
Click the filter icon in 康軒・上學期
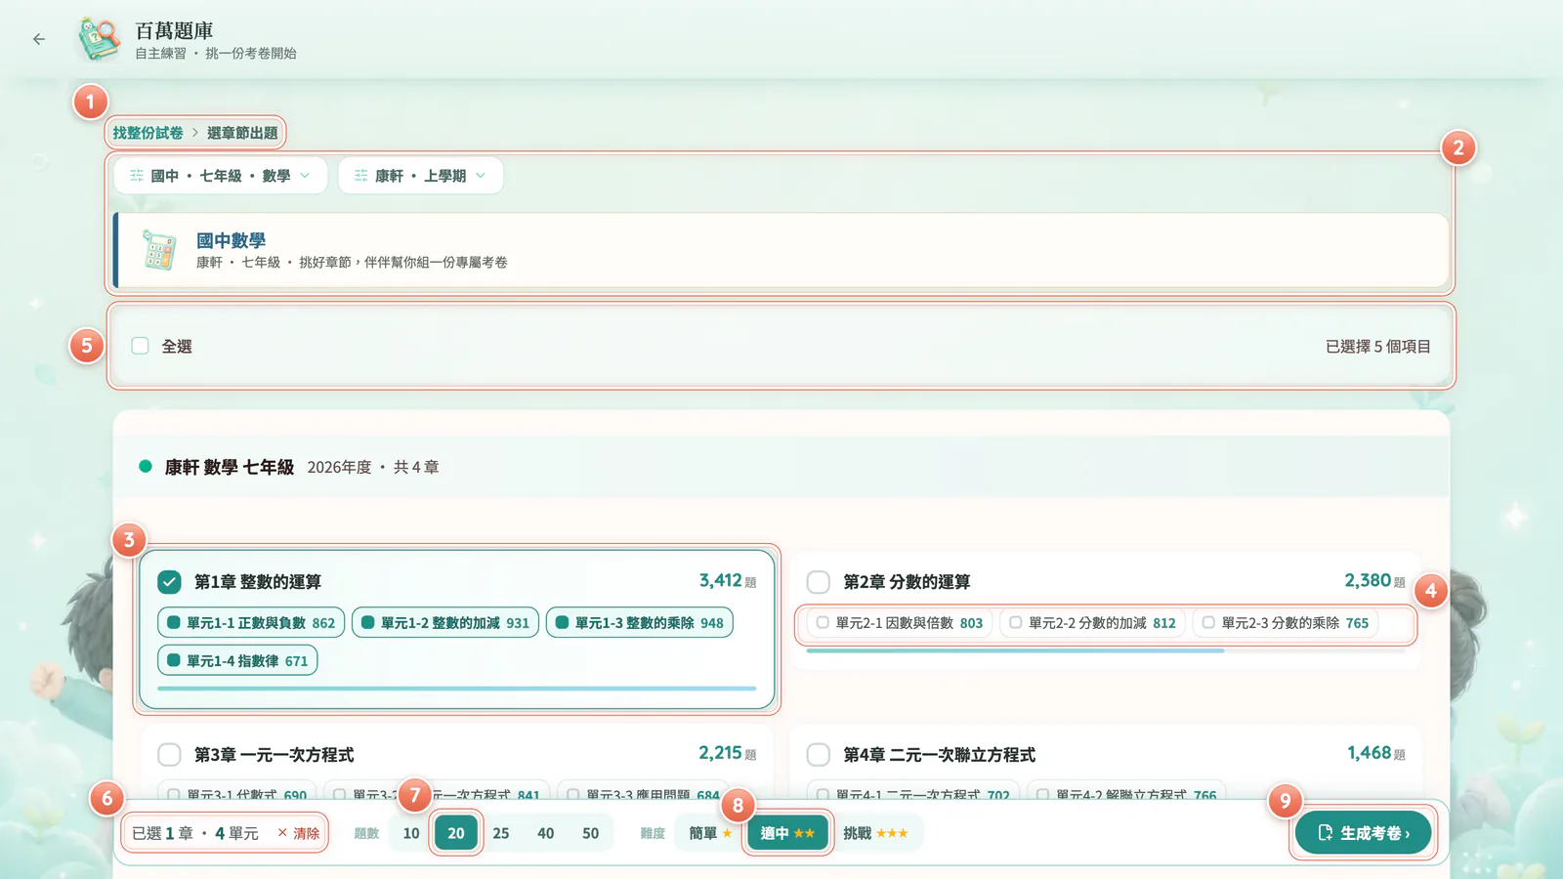pos(361,176)
